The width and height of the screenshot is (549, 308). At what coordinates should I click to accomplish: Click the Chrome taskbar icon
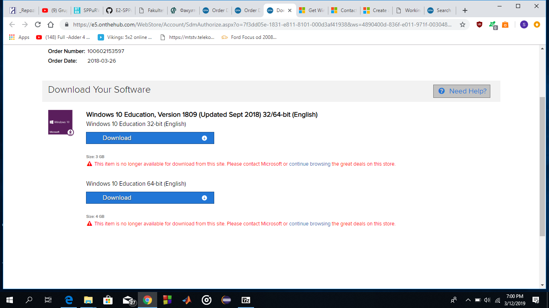[x=147, y=300]
